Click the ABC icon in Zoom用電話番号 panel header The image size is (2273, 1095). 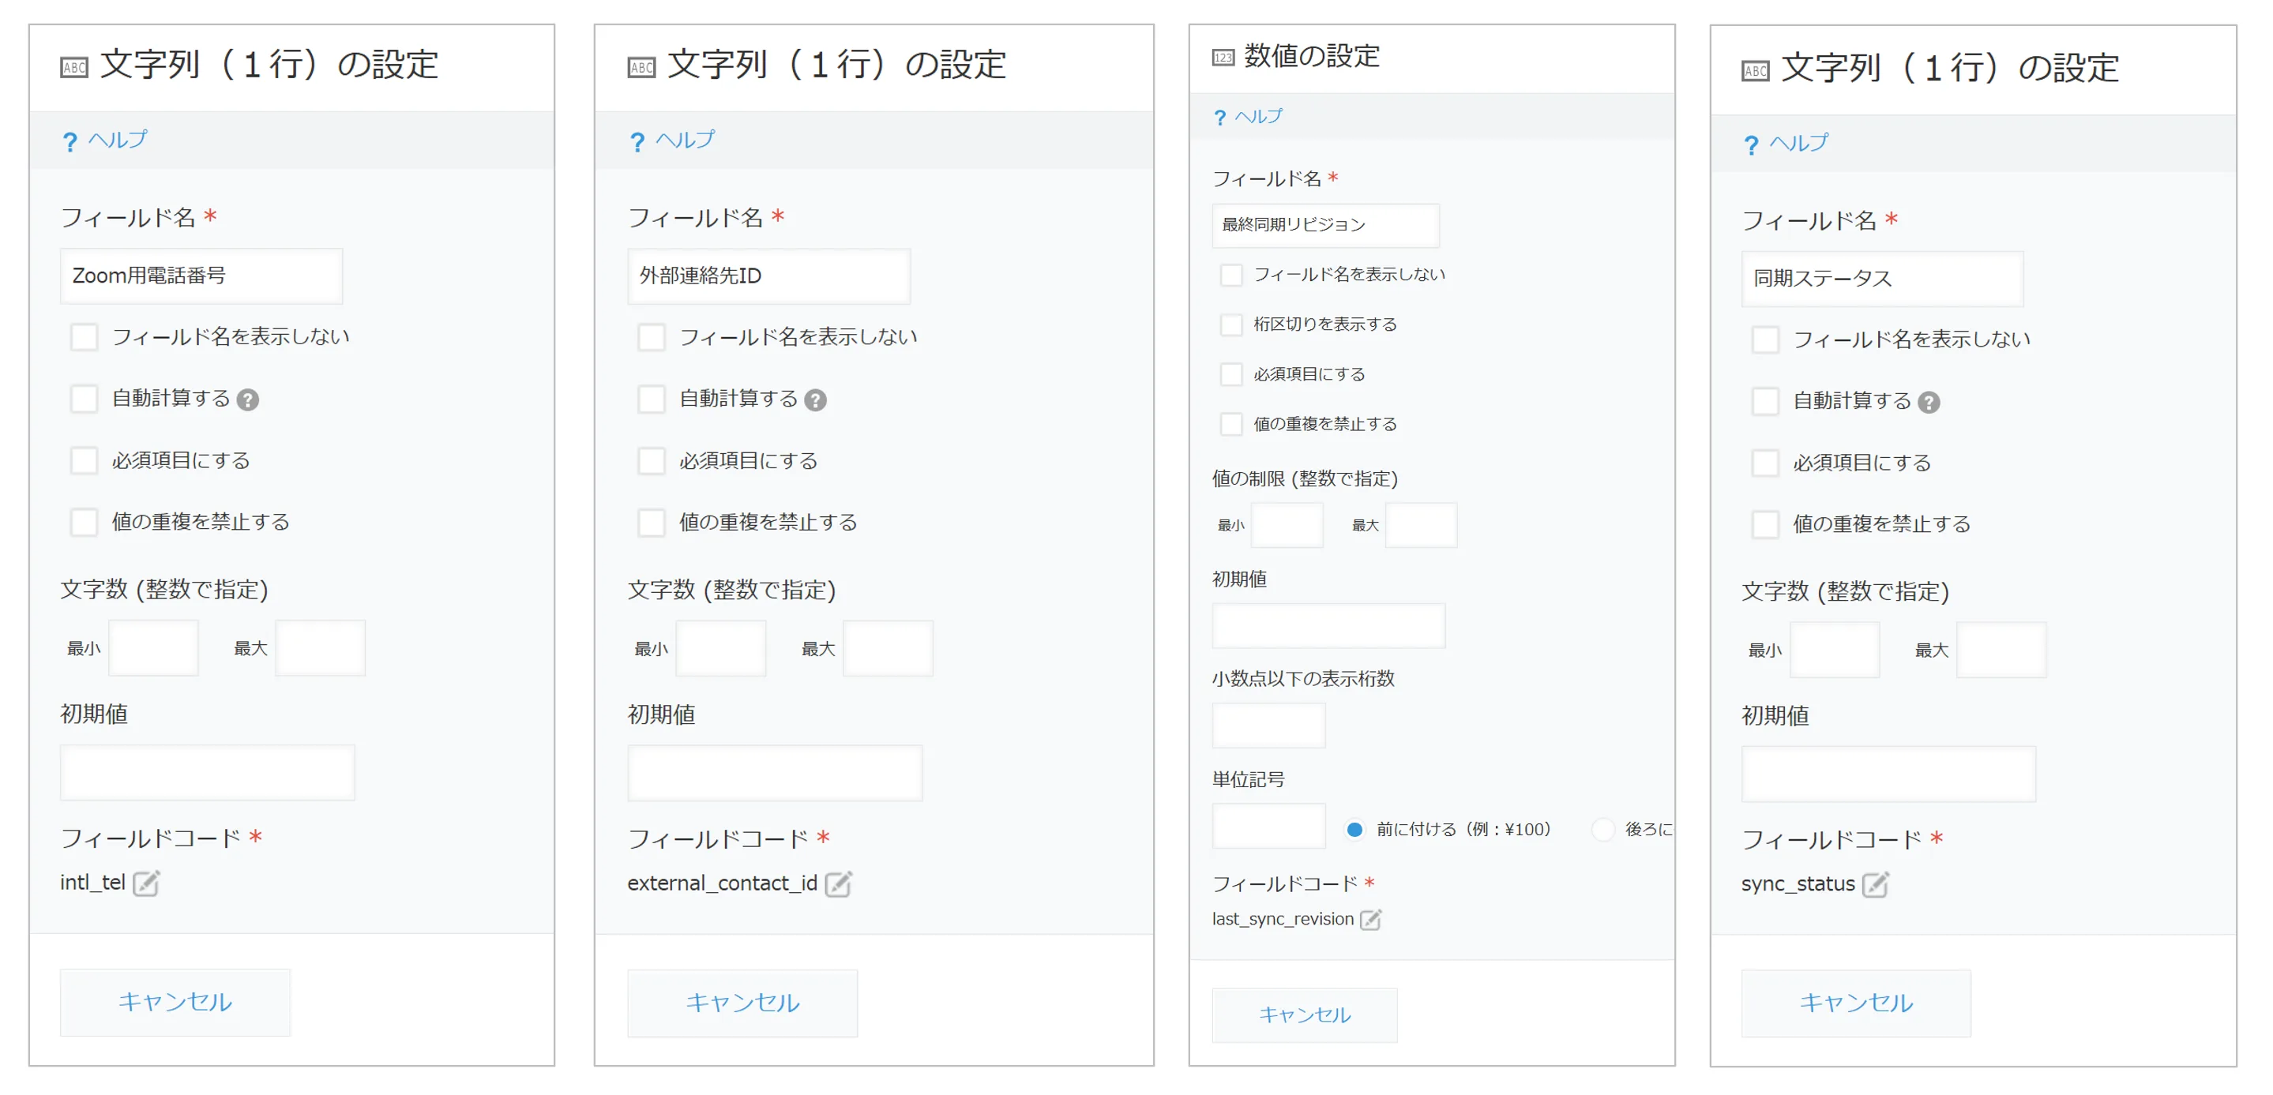tap(74, 67)
